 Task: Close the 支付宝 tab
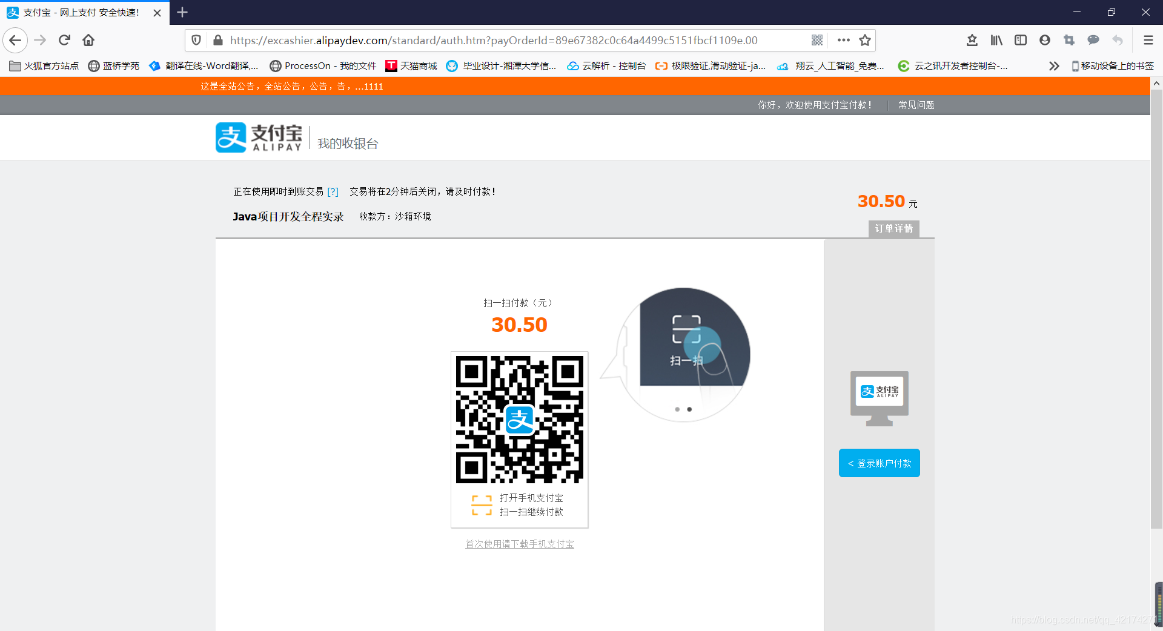(x=157, y=13)
